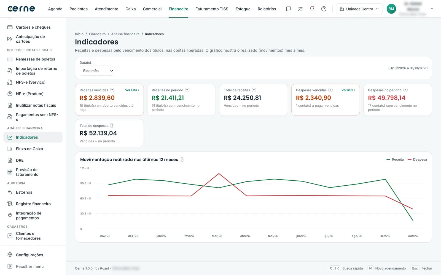The height and width of the screenshot is (275, 441).
Task: Click the Estornos undo arrow icon
Action: [x=10, y=192]
